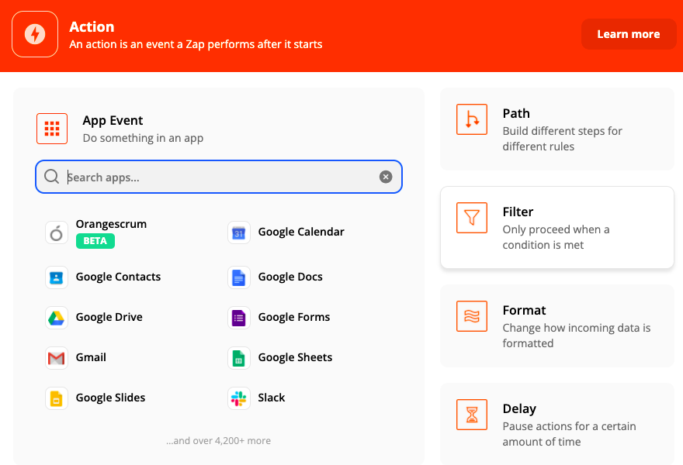
Task: Select the Google Docs icon
Action: tap(239, 277)
